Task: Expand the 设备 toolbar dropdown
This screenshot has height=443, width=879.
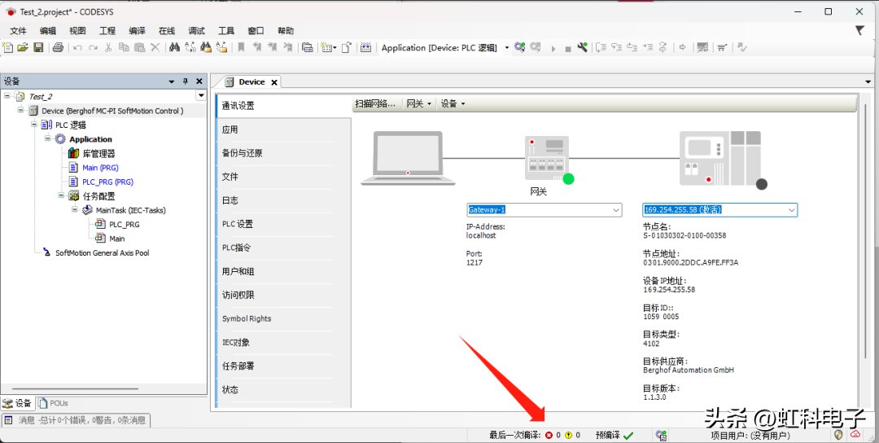Action: (453, 103)
